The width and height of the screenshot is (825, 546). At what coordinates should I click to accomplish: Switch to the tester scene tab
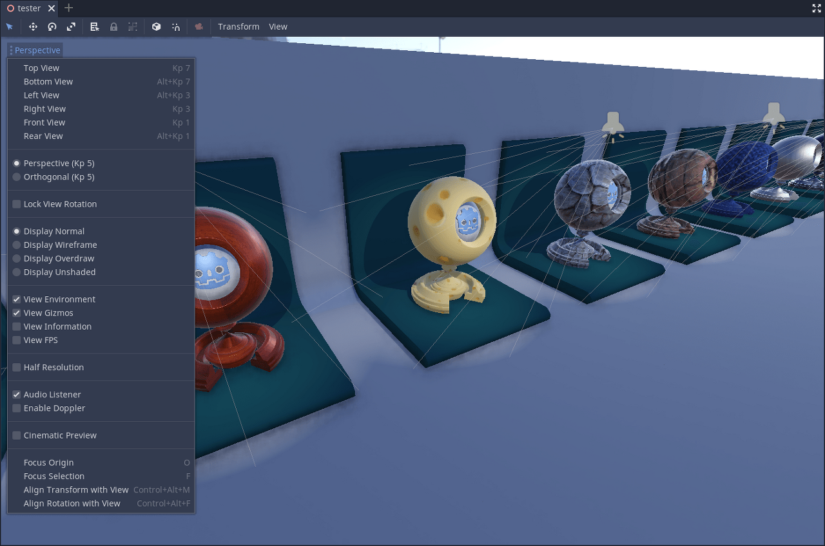(30, 8)
